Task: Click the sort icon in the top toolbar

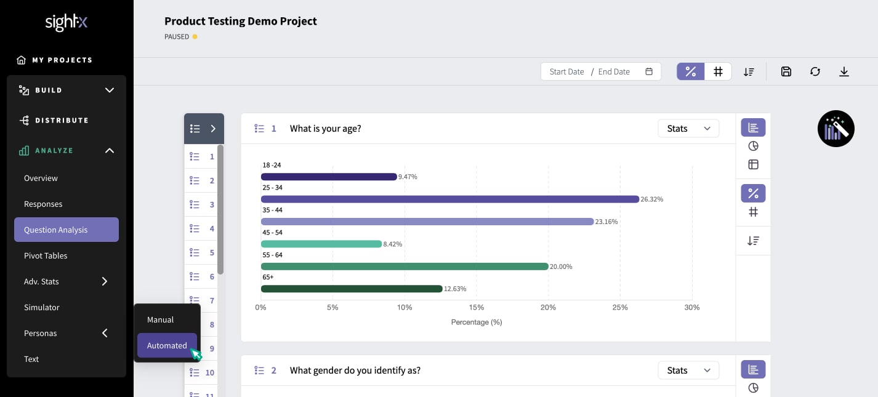Action: 749,71
